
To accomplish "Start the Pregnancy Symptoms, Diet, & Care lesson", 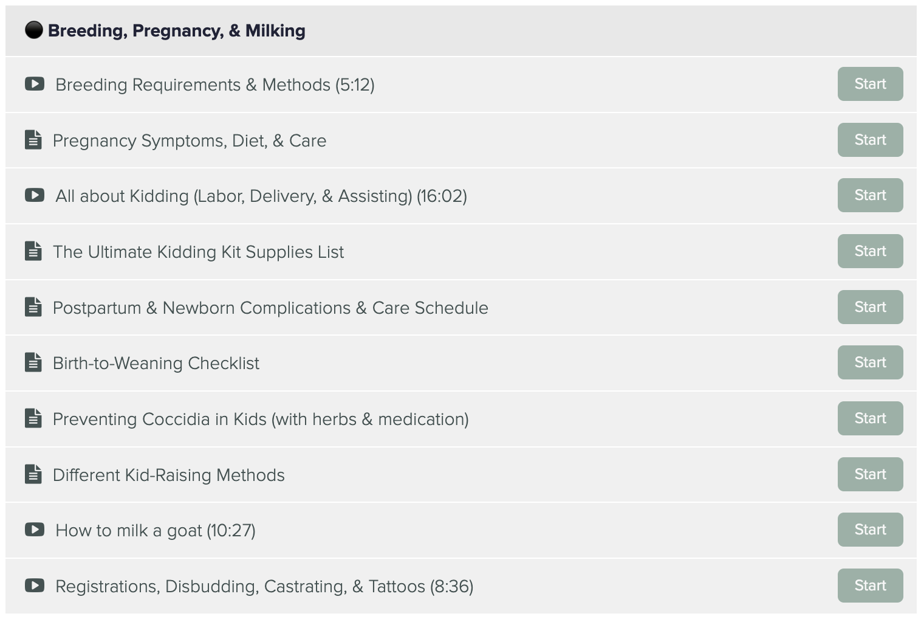I will click(870, 140).
